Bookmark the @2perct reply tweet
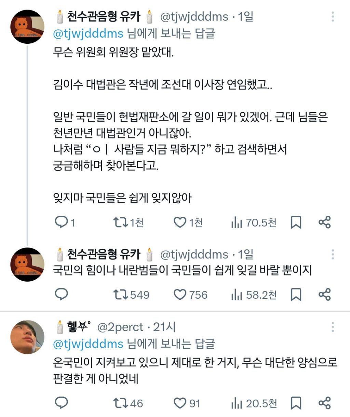Viewport: 350px width, 417px height. [296, 403]
